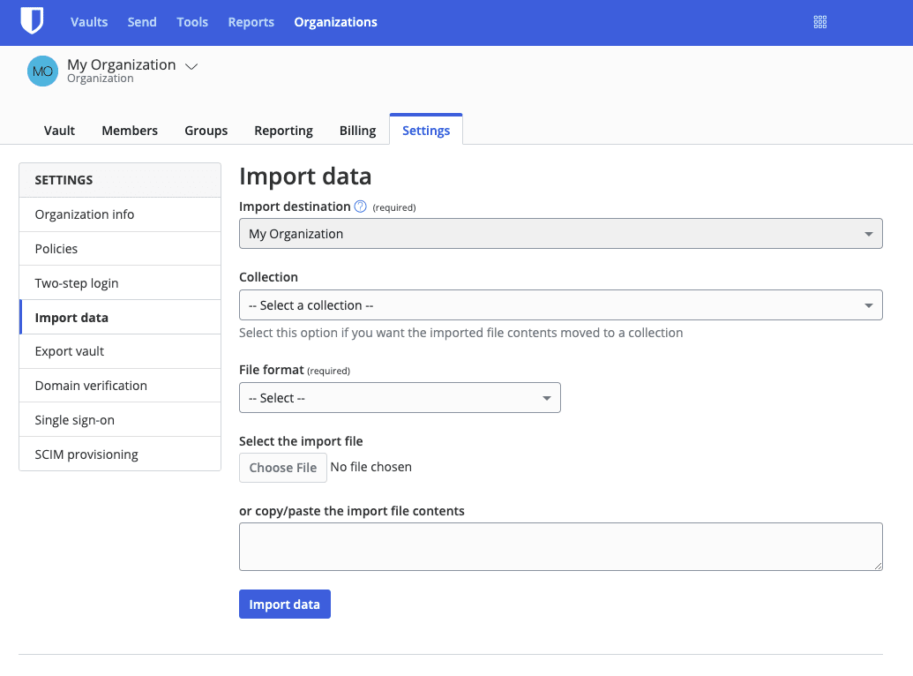
Task: Select the Groups tab
Action: tap(206, 130)
